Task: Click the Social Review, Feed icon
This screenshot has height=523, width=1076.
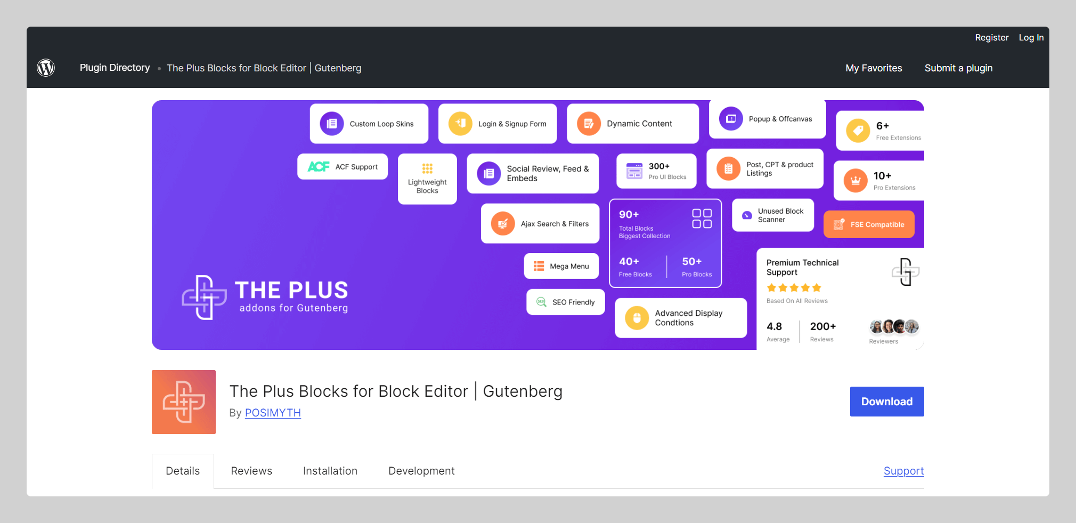Action: pos(489,174)
